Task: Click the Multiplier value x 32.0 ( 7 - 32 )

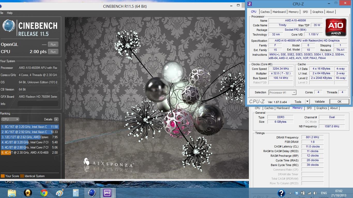Action: click(281, 73)
